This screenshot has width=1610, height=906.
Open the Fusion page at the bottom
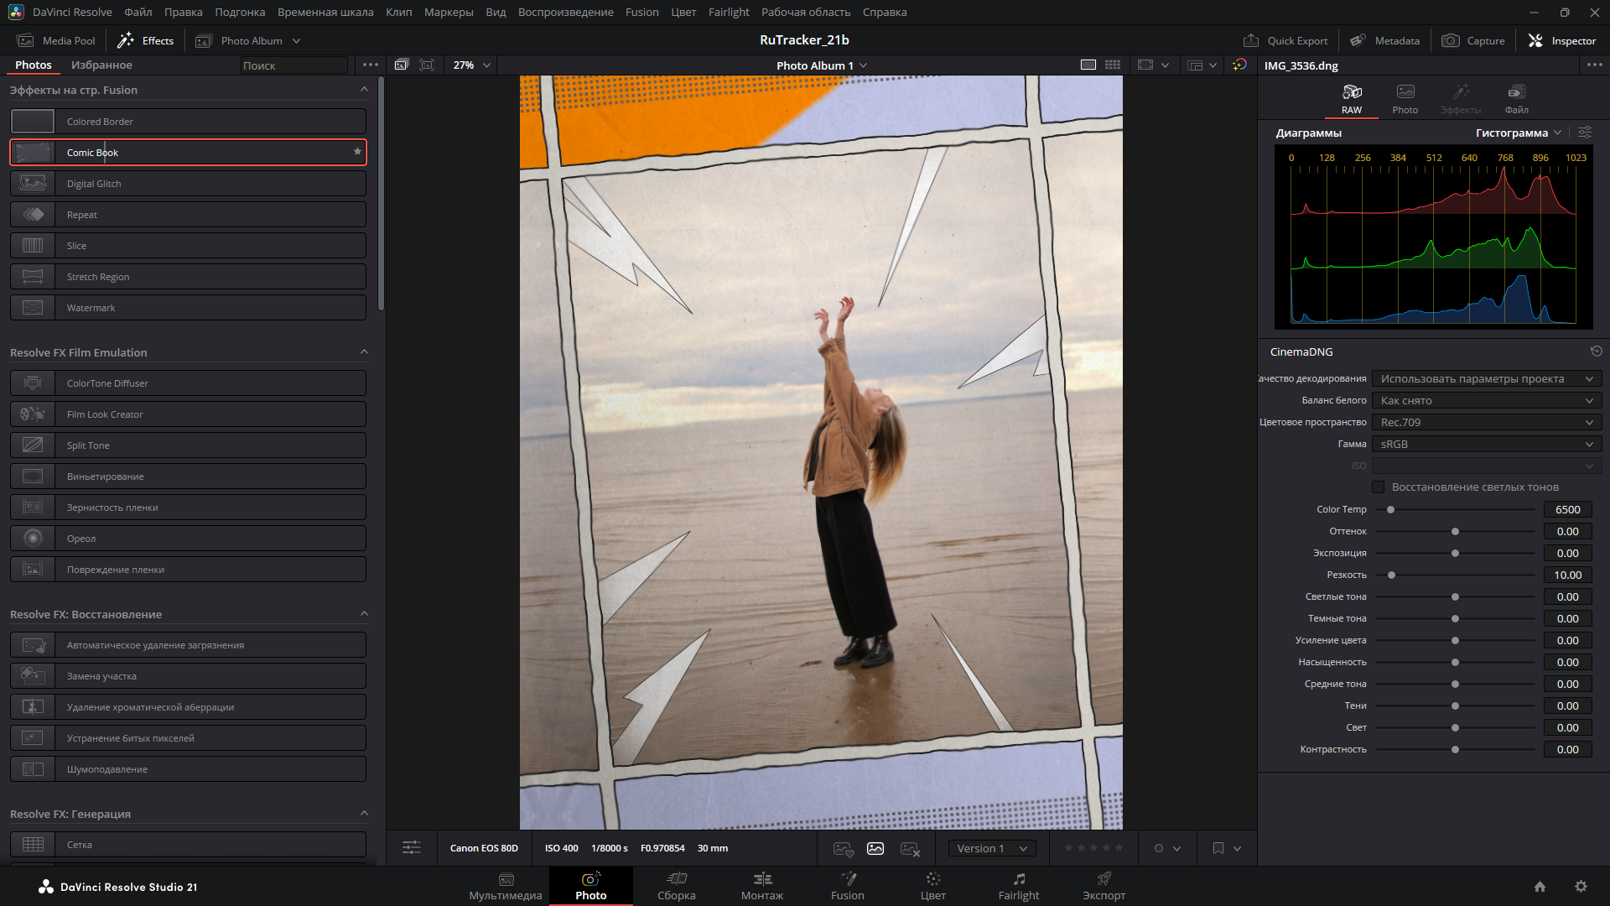pos(848,886)
